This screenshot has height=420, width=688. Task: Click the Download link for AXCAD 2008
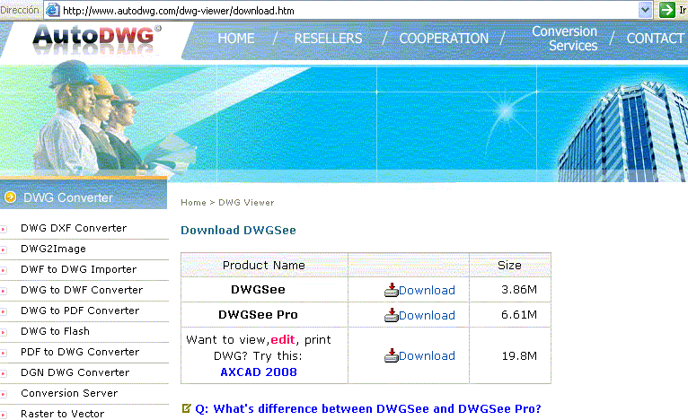coord(427,355)
